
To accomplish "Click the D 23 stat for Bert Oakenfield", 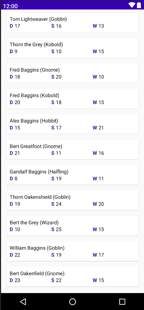I will pos(15,280).
